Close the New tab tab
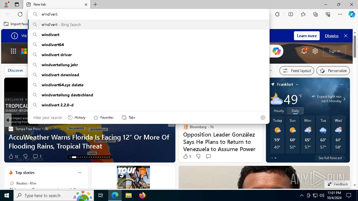Viewport: 358px width, 201px height. tap(86, 4)
